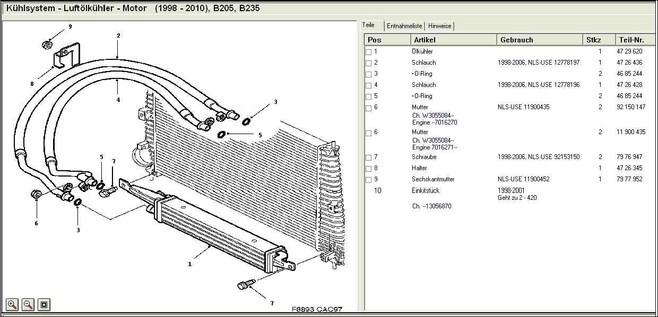
Task: Tick checkbox for Schraube row
Action: coord(369,157)
